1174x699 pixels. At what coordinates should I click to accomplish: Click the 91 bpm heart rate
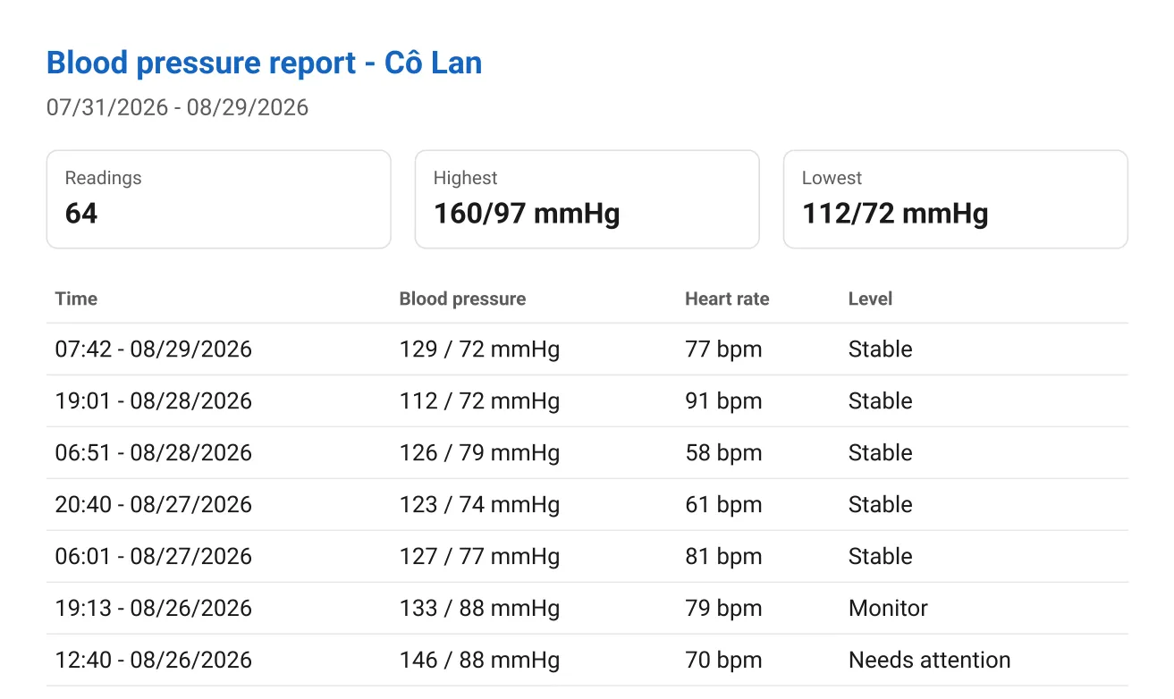[723, 401]
